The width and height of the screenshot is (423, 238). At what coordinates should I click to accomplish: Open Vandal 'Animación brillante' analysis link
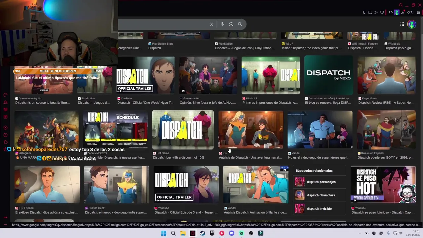point(255,212)
